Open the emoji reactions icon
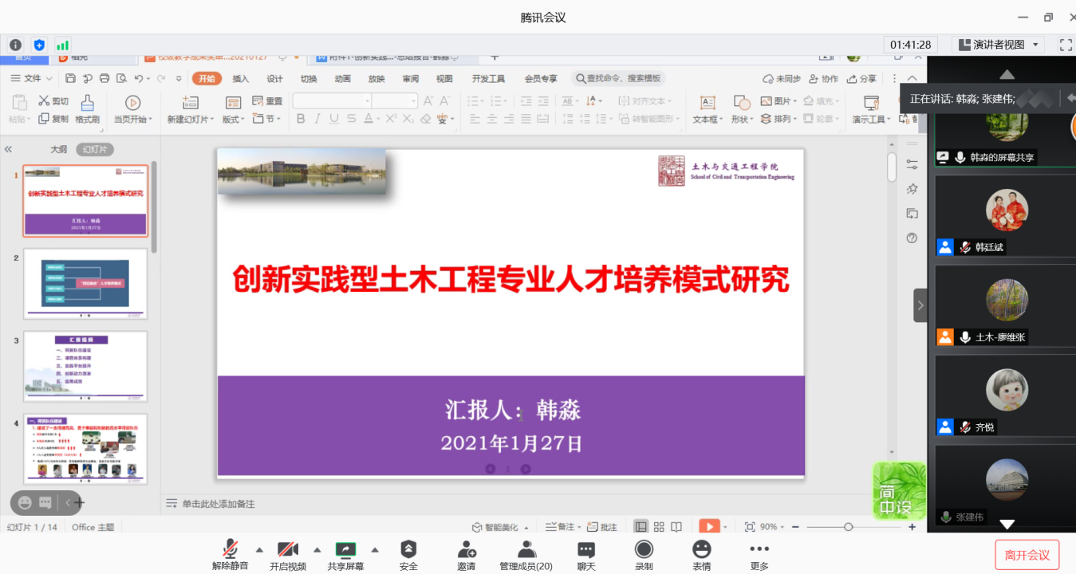The height and width of the screenshot is (574, 1076). click(x=702, y=549)
